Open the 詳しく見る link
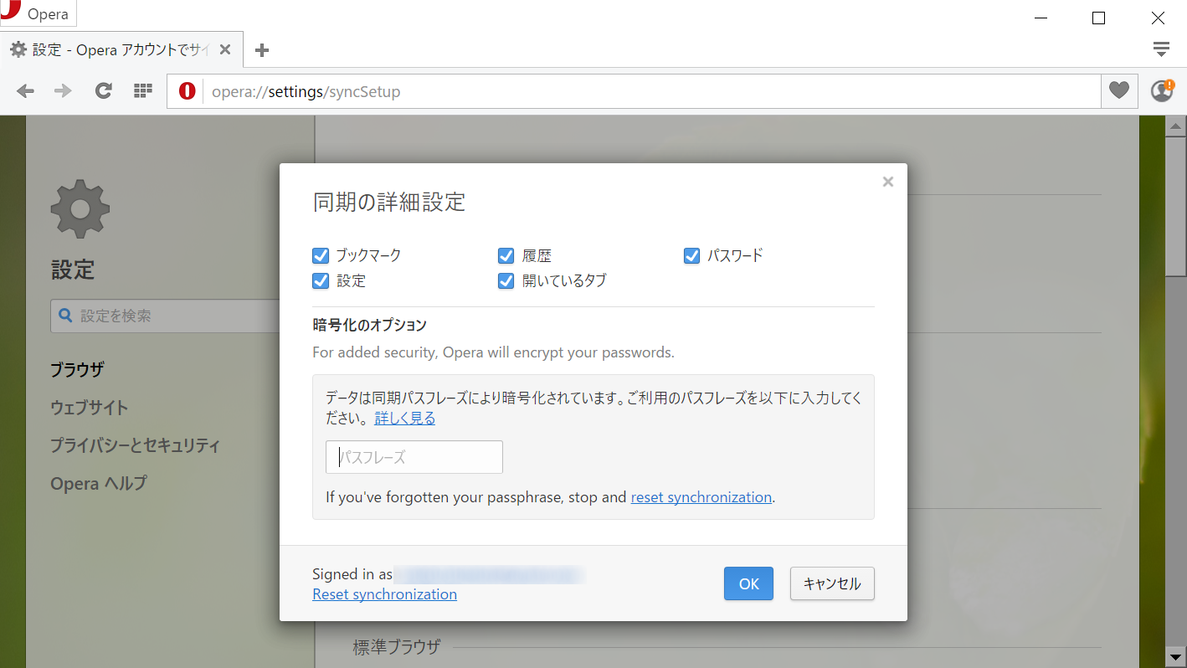Image resolution: width=1187 pixels, height=668 pixels. click(404, 418)
